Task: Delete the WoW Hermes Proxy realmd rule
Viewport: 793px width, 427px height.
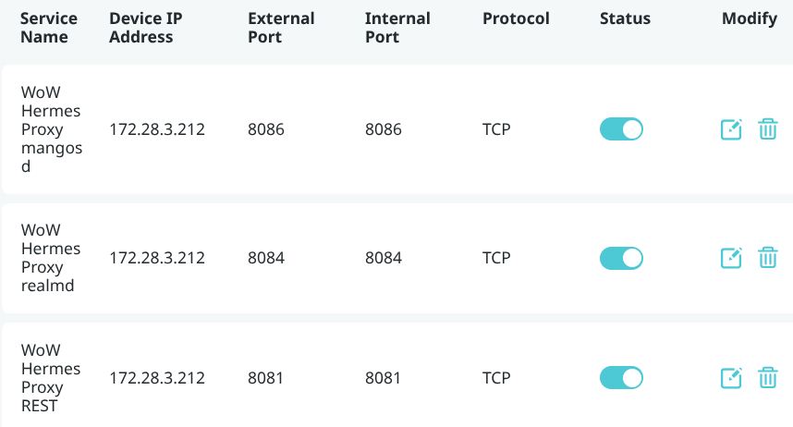Action: point(767,258)
